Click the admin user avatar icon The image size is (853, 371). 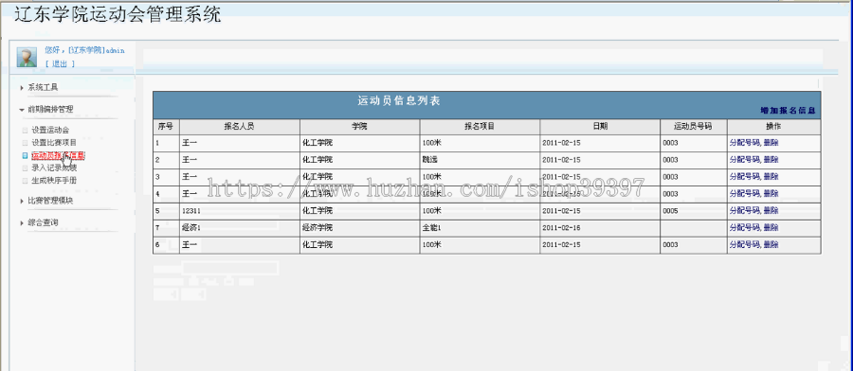(x=27, y=57)
